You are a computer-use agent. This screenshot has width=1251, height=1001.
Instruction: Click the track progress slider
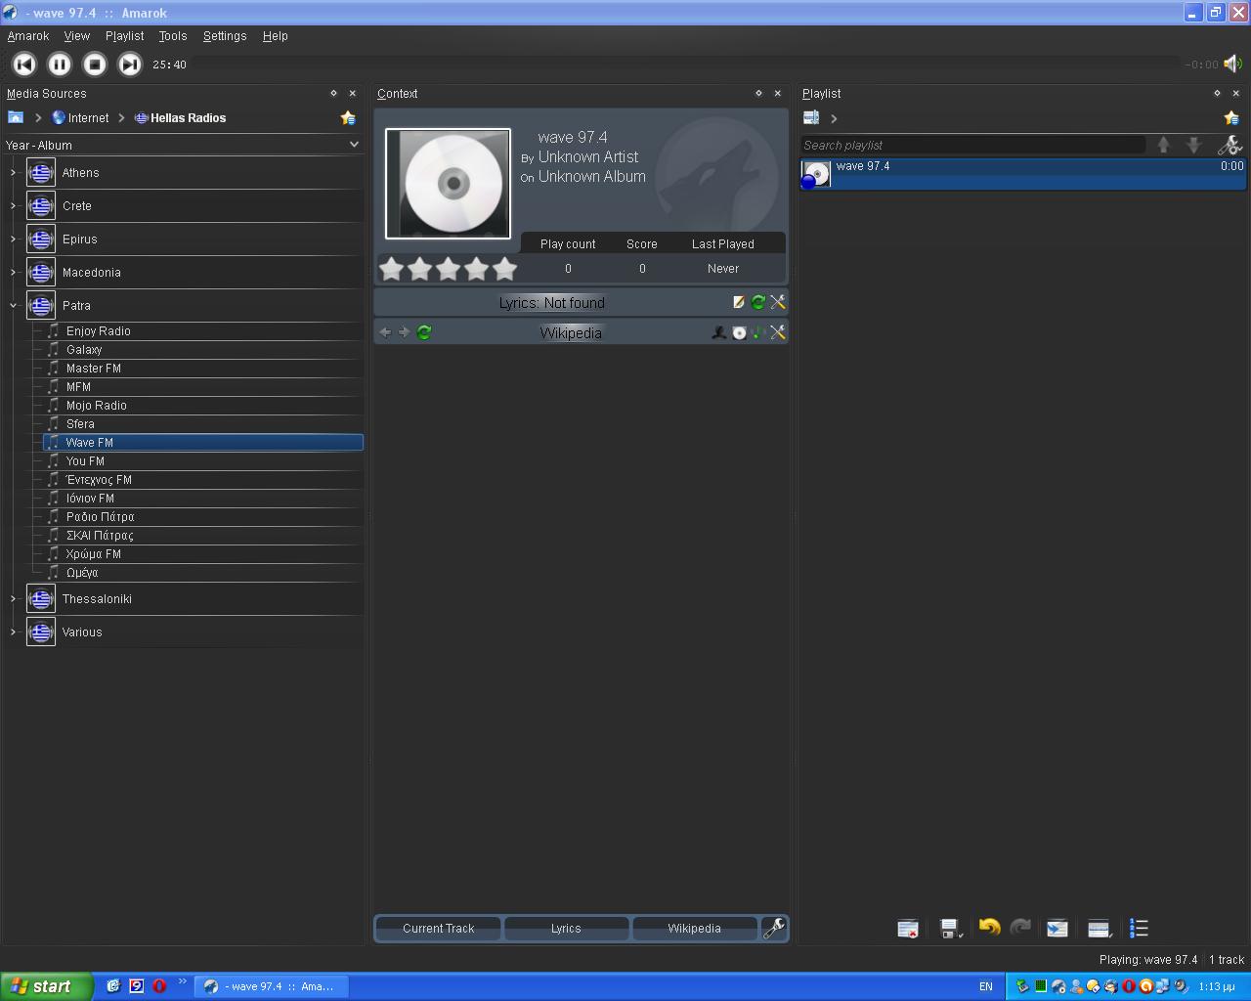[684, 65]
